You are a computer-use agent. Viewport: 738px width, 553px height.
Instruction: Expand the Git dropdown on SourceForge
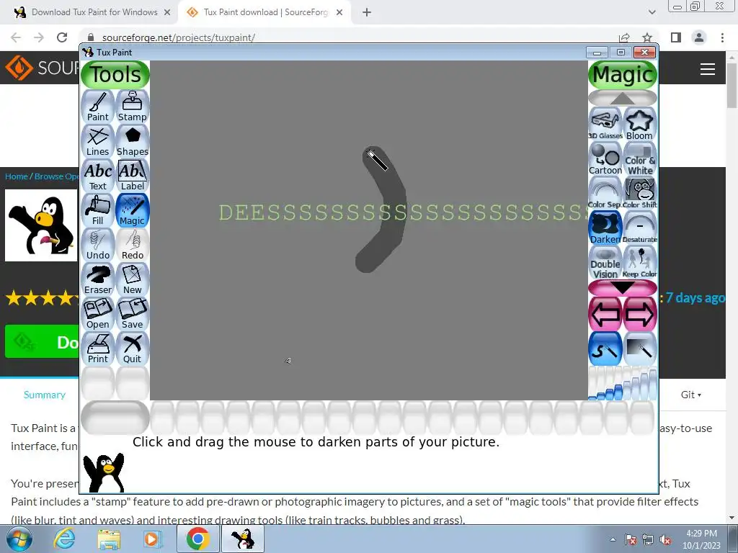coord(690,395)
